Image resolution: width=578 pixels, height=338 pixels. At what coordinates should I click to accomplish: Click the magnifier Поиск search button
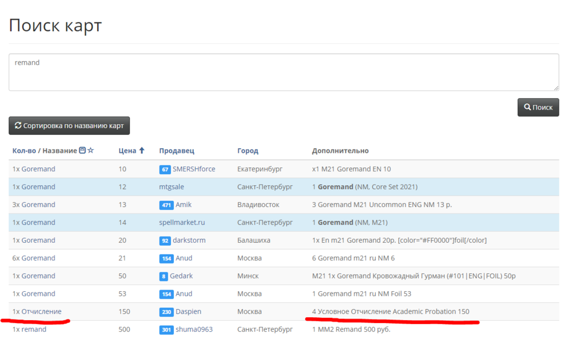click(x=538, y=107)
